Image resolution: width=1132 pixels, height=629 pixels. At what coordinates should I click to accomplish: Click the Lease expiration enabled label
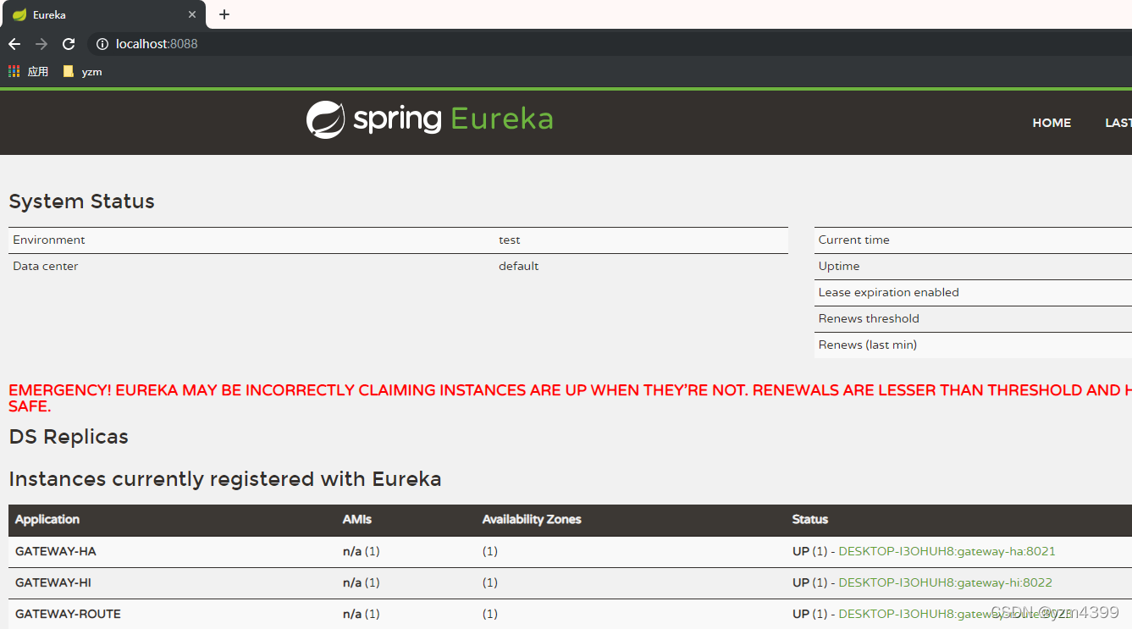pos(889,292)
